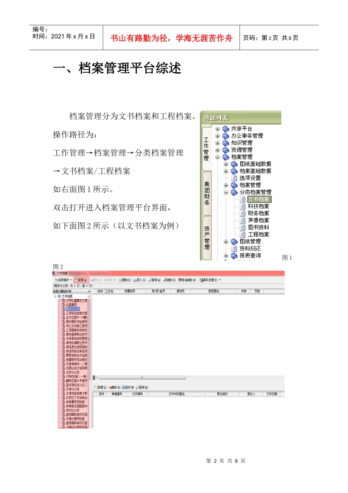This screenshot has width=348, height=493.
Task: Select 文书档案 in the function list
Action: click(x=259, y=199)
